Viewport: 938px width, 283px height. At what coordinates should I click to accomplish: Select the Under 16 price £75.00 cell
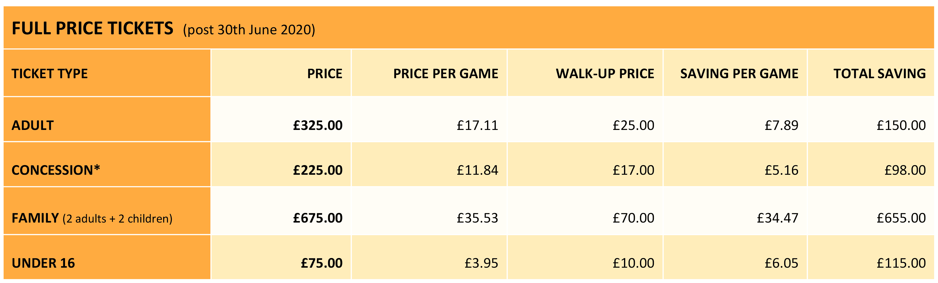tap(322, 263)
